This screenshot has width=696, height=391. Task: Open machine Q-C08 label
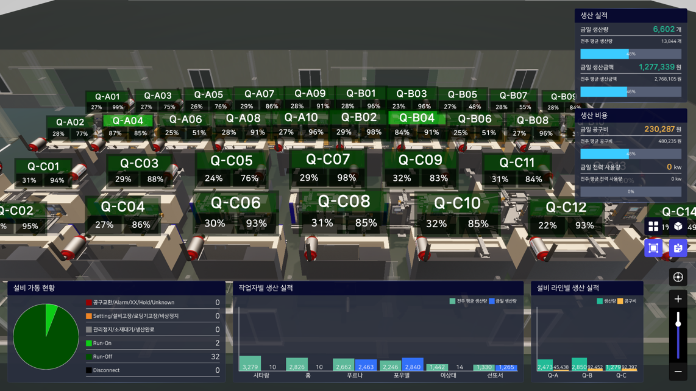click(344, 202)
